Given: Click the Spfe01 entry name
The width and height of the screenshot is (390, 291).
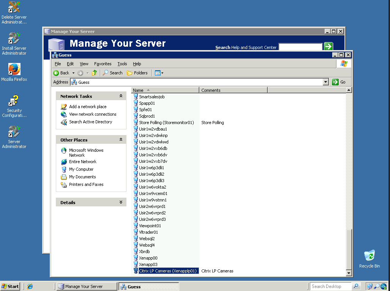Looking at the screenshot, I should click(145, 110).
